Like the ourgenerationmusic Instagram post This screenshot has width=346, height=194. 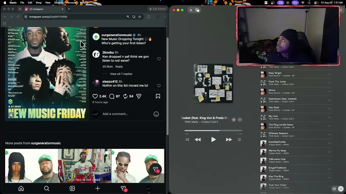(x=95, y=96)
